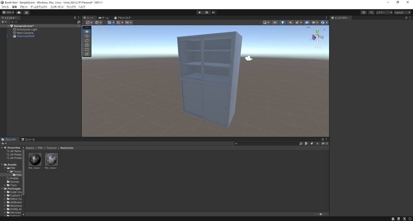This screenshot has height=221, width=413.
Task: Collapse the SampleScene hierarchy node
Action: pos(8,26)
